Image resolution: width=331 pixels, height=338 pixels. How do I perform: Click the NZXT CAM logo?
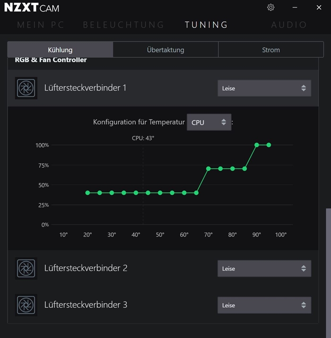(x=32, y=8)
